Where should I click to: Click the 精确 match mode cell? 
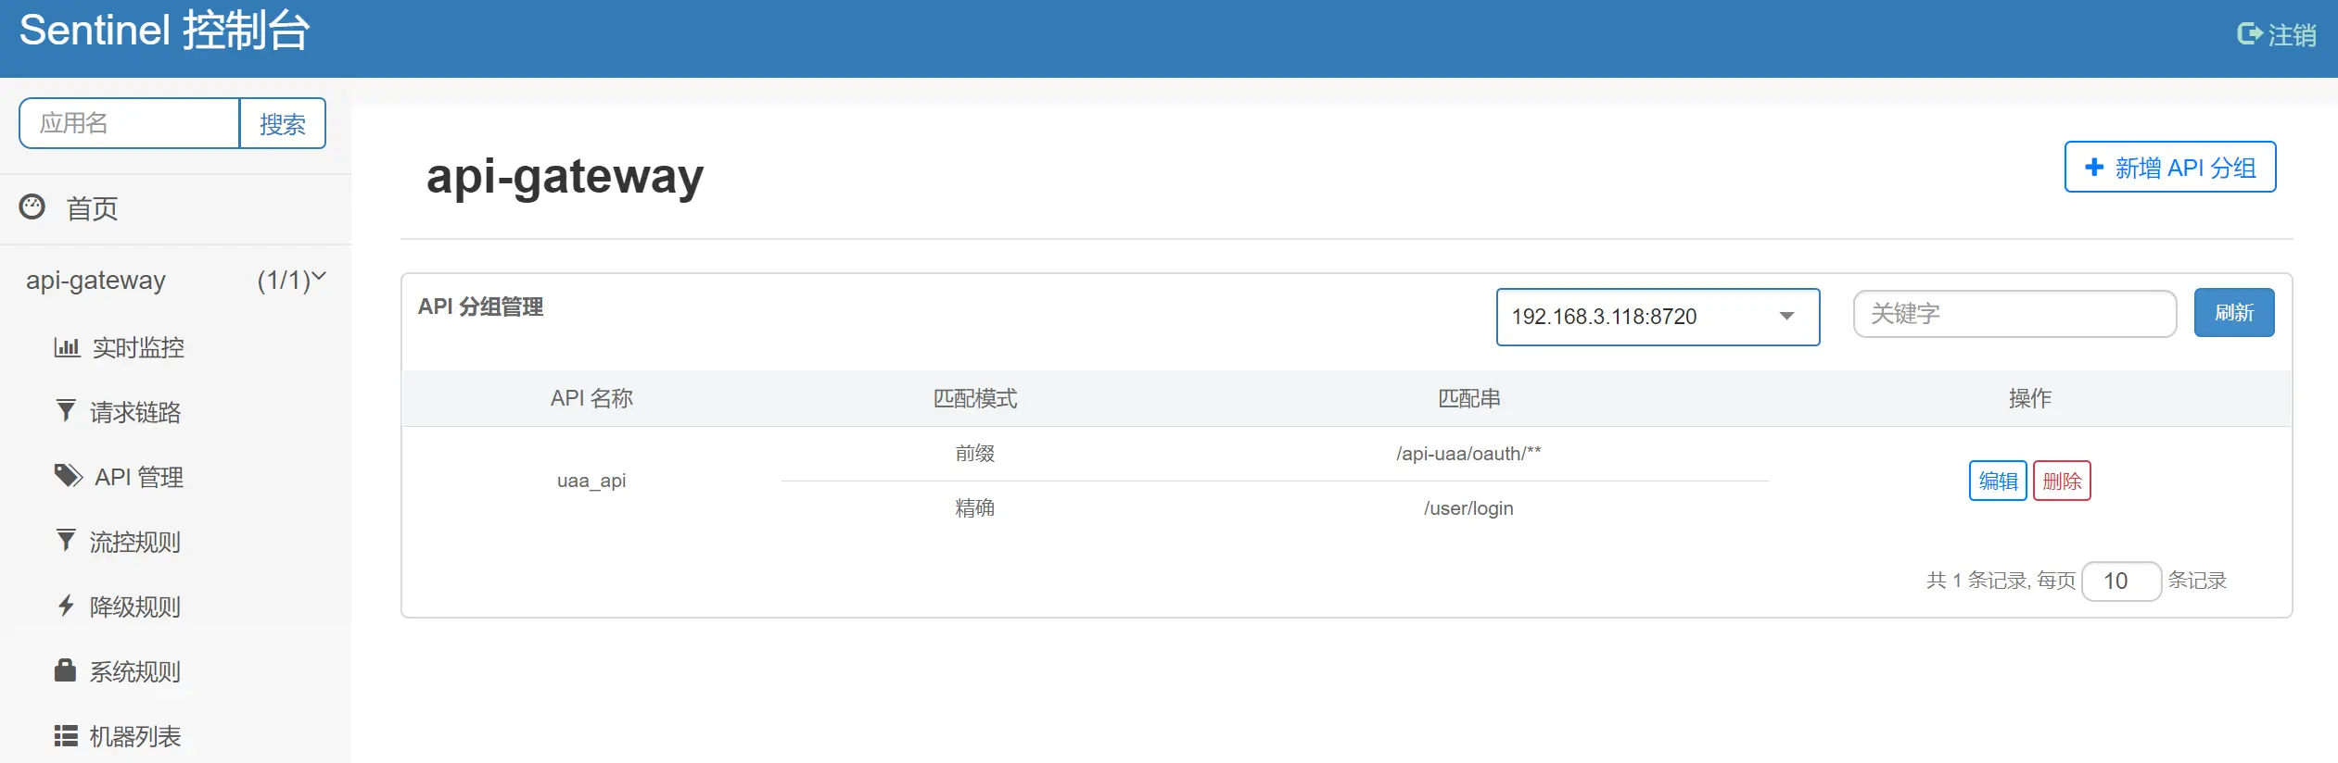pyautogui.click(x=974, y=508)
